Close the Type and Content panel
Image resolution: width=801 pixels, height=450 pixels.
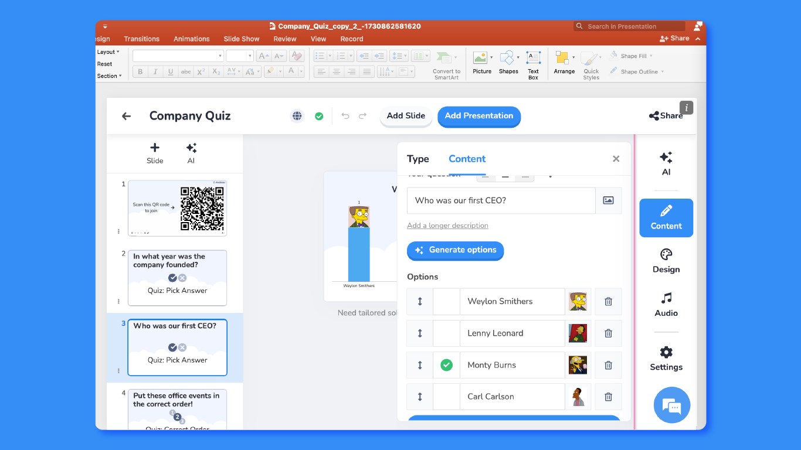coord(616,159)
